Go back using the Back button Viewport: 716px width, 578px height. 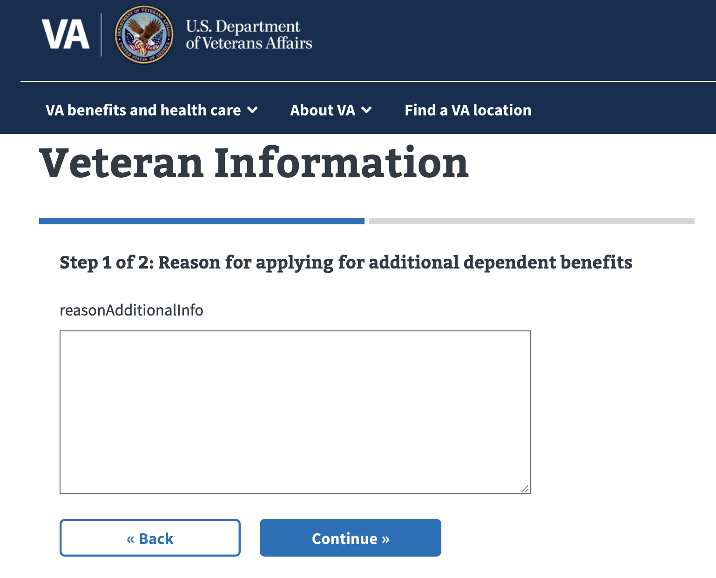point(149,538)
